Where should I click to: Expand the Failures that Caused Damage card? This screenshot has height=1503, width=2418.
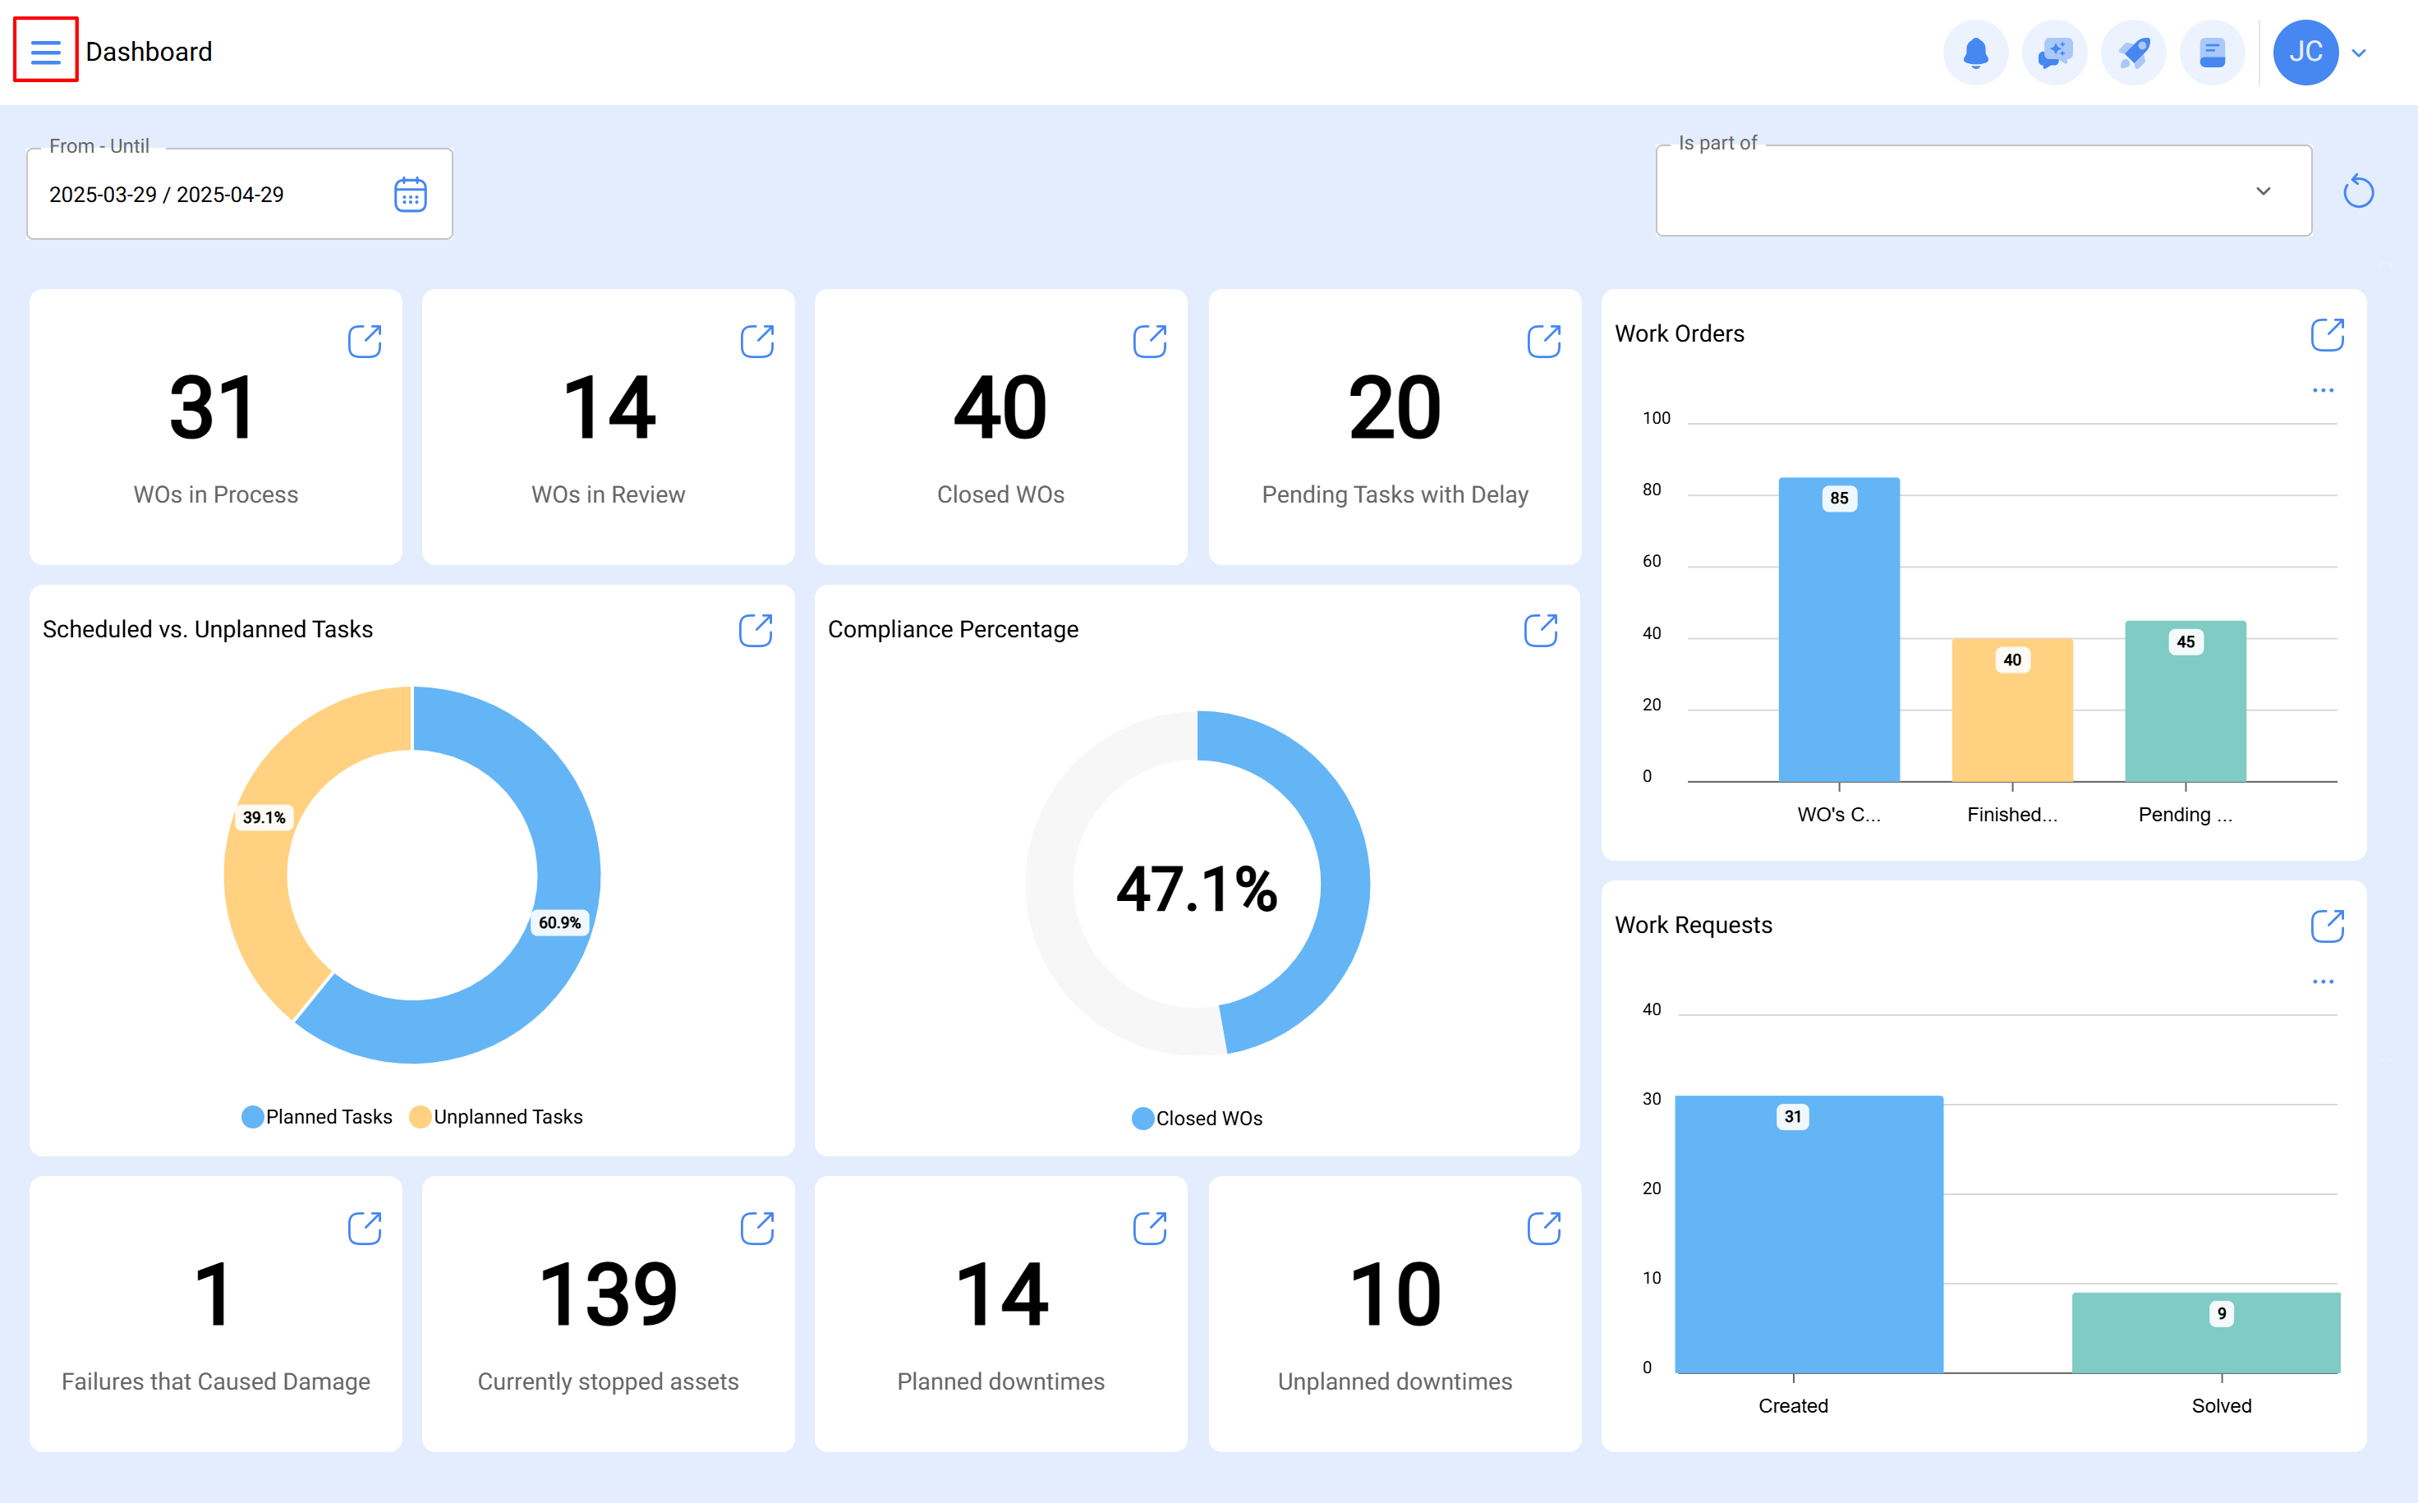pos(364,1229)
